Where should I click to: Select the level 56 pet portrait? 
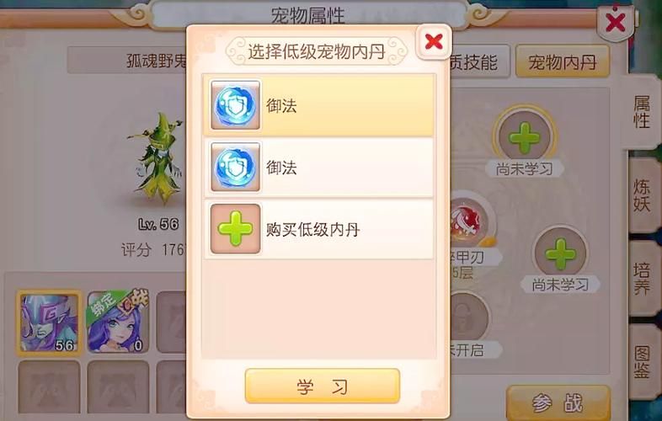(50, 322)
